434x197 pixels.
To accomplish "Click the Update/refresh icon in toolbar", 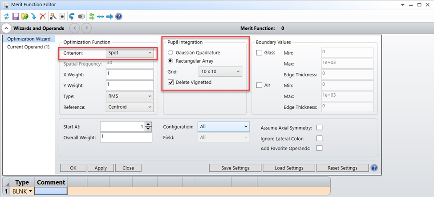I will [x=7, y=16].
